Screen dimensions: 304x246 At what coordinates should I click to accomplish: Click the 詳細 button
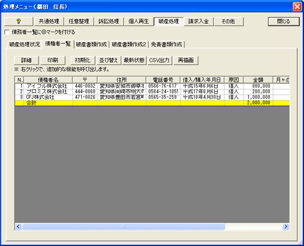point(26,60)
